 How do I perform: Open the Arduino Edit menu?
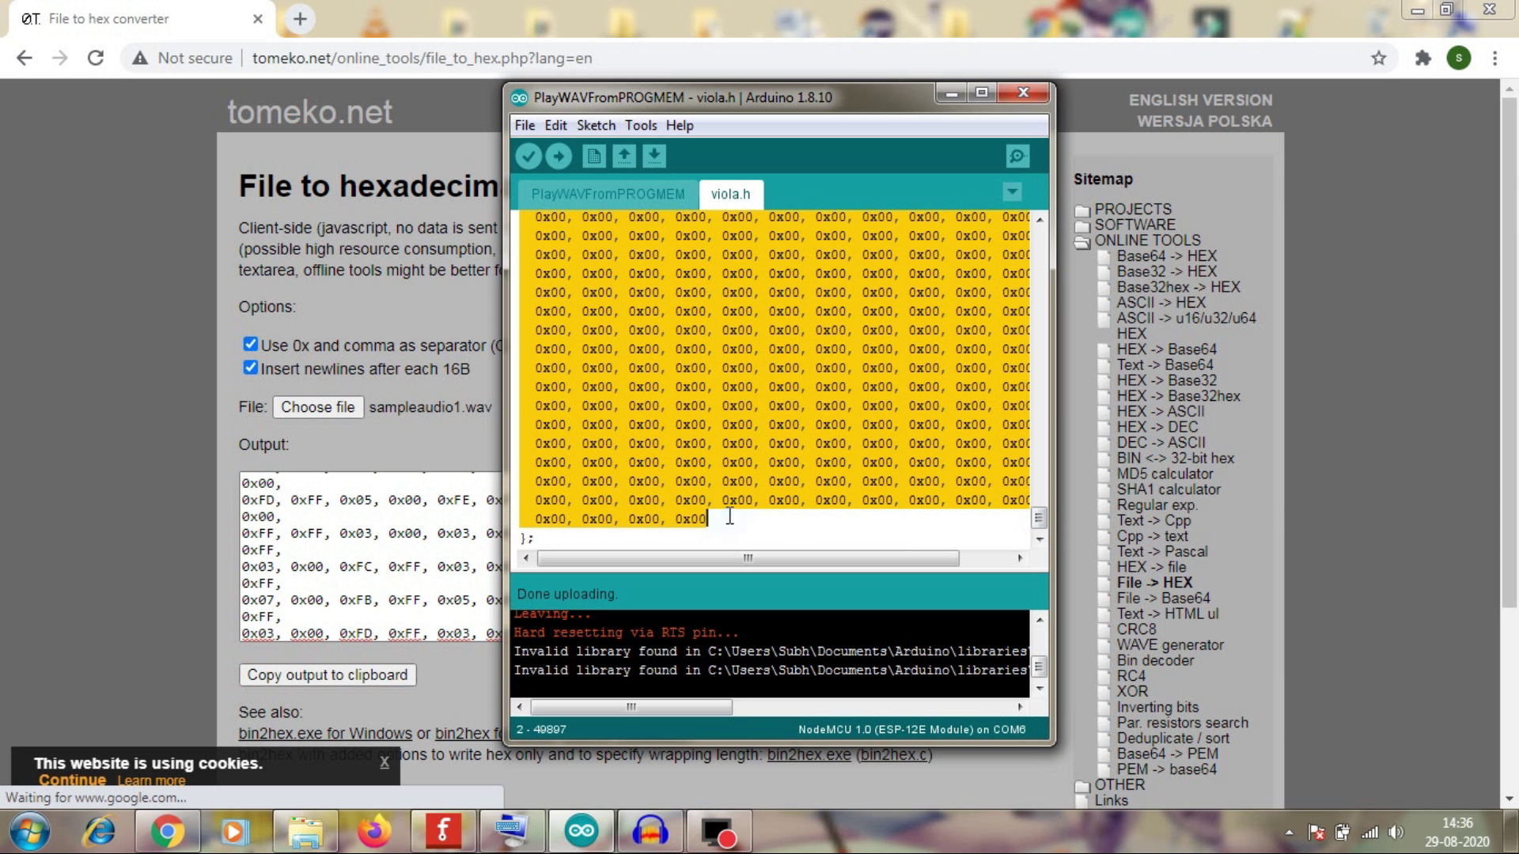click(555, 126)
